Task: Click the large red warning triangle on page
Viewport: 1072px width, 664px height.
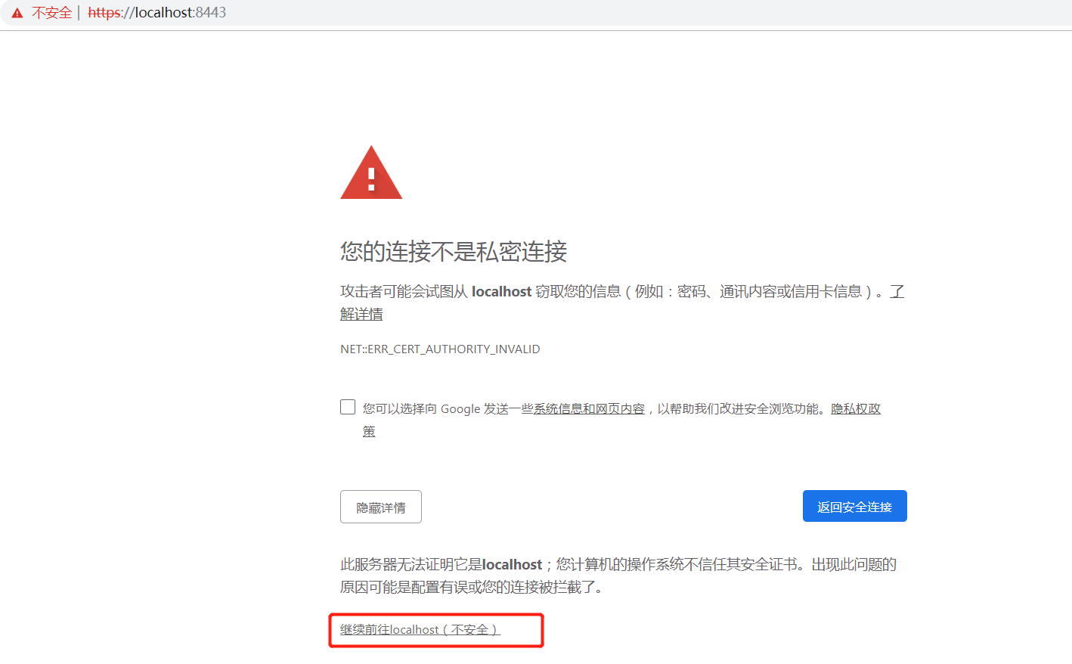Action: 371,172
